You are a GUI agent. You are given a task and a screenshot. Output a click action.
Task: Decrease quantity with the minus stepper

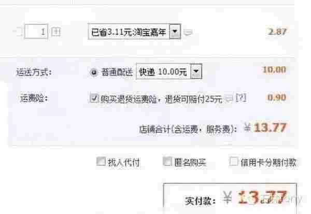(19, 32)
